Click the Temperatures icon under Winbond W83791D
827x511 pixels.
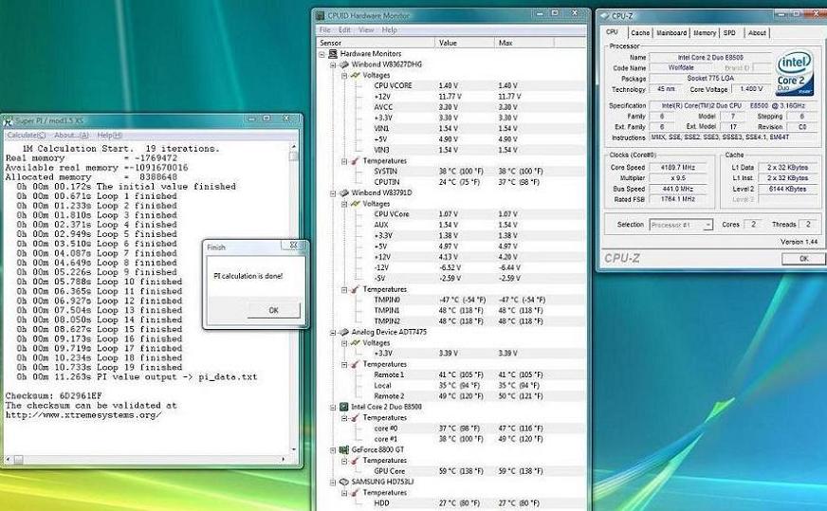[356, 289]
